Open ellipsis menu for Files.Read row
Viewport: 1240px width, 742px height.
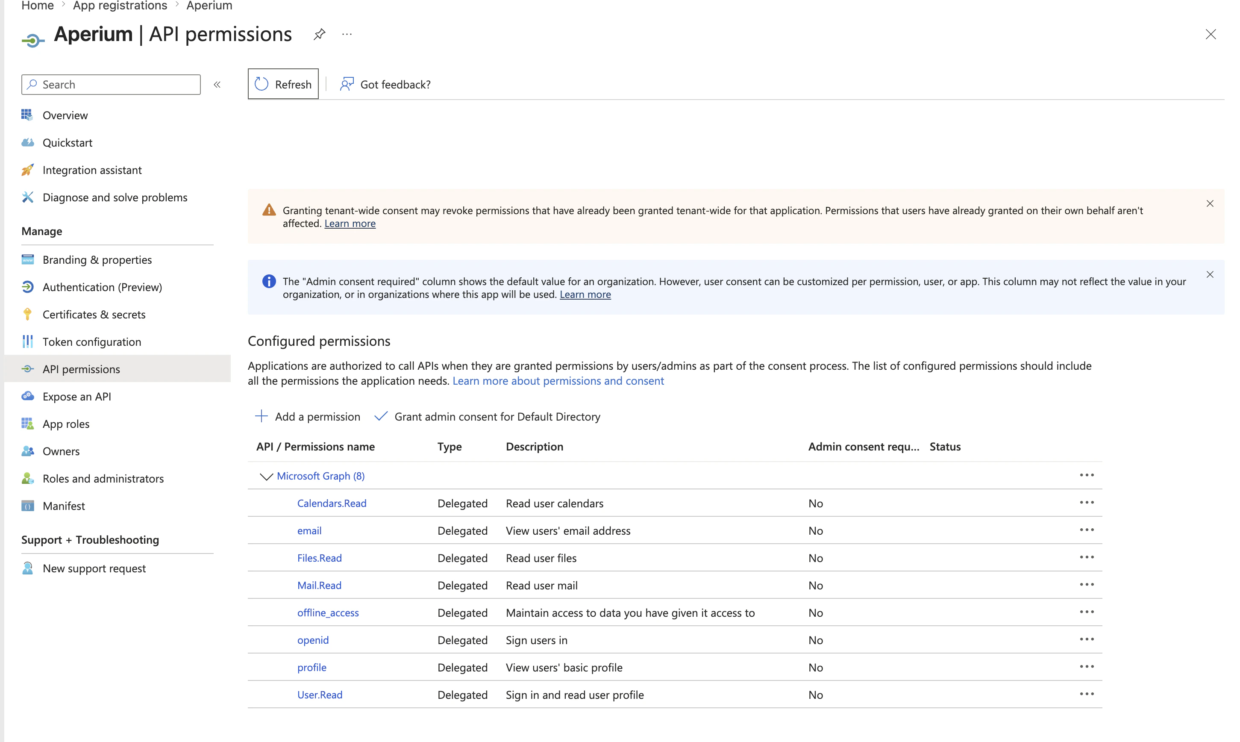pyautogui.click(x=1086, y=557)
